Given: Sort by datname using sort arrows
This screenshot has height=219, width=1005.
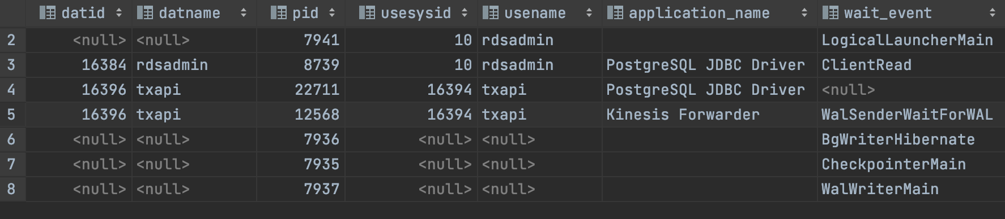Looking at the screenshot, I should pyautogui.click(x=243, y=13).
